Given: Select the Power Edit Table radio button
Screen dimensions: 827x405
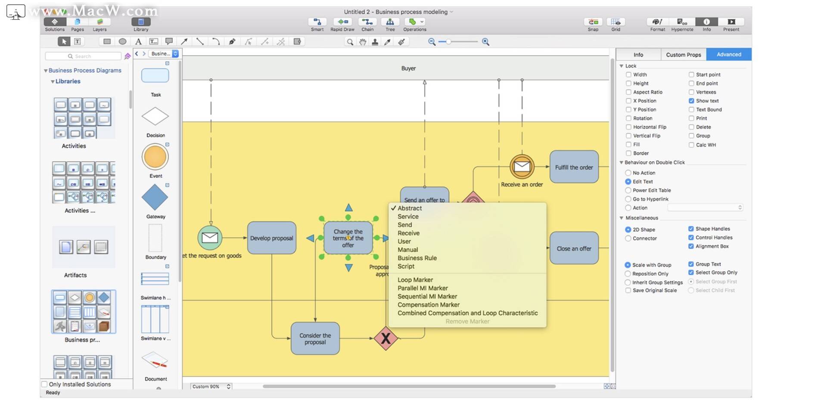Looking at the screenshot, I should (x=629, y=190).
